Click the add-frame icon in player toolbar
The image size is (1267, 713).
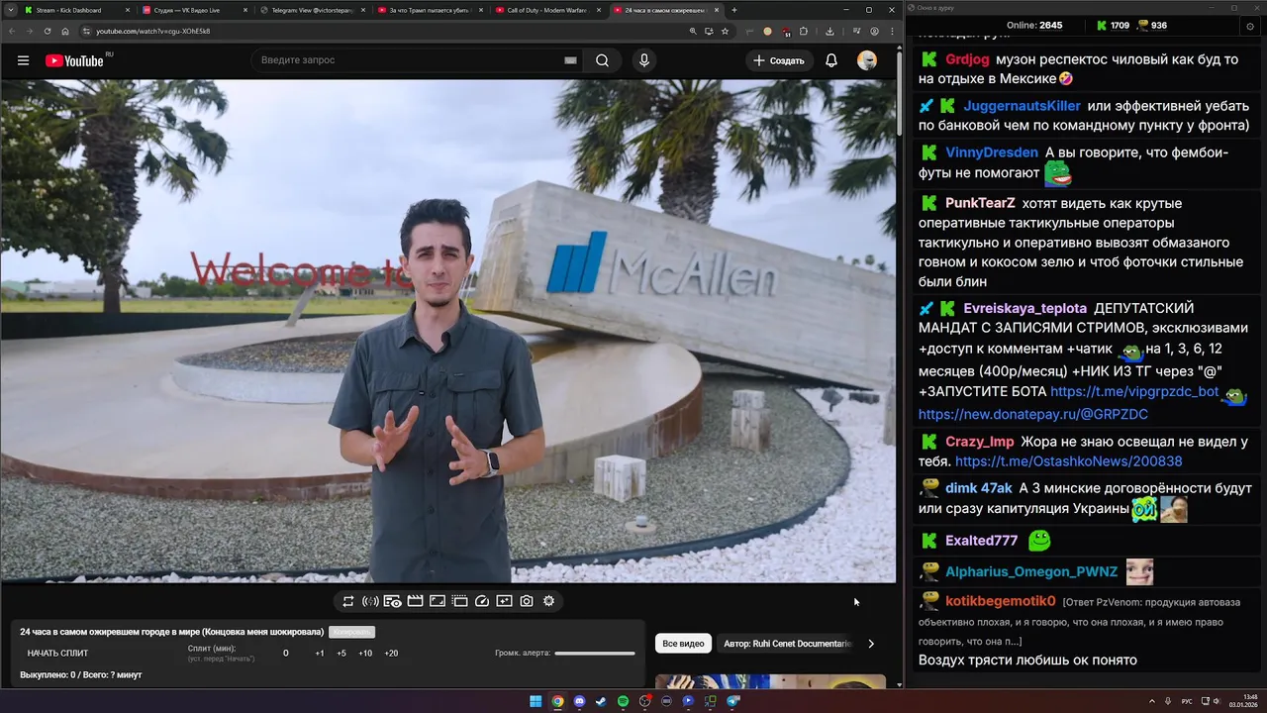(504, 601)
